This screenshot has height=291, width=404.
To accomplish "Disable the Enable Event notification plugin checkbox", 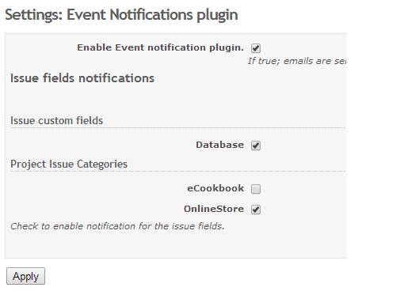I will point(256,48).
